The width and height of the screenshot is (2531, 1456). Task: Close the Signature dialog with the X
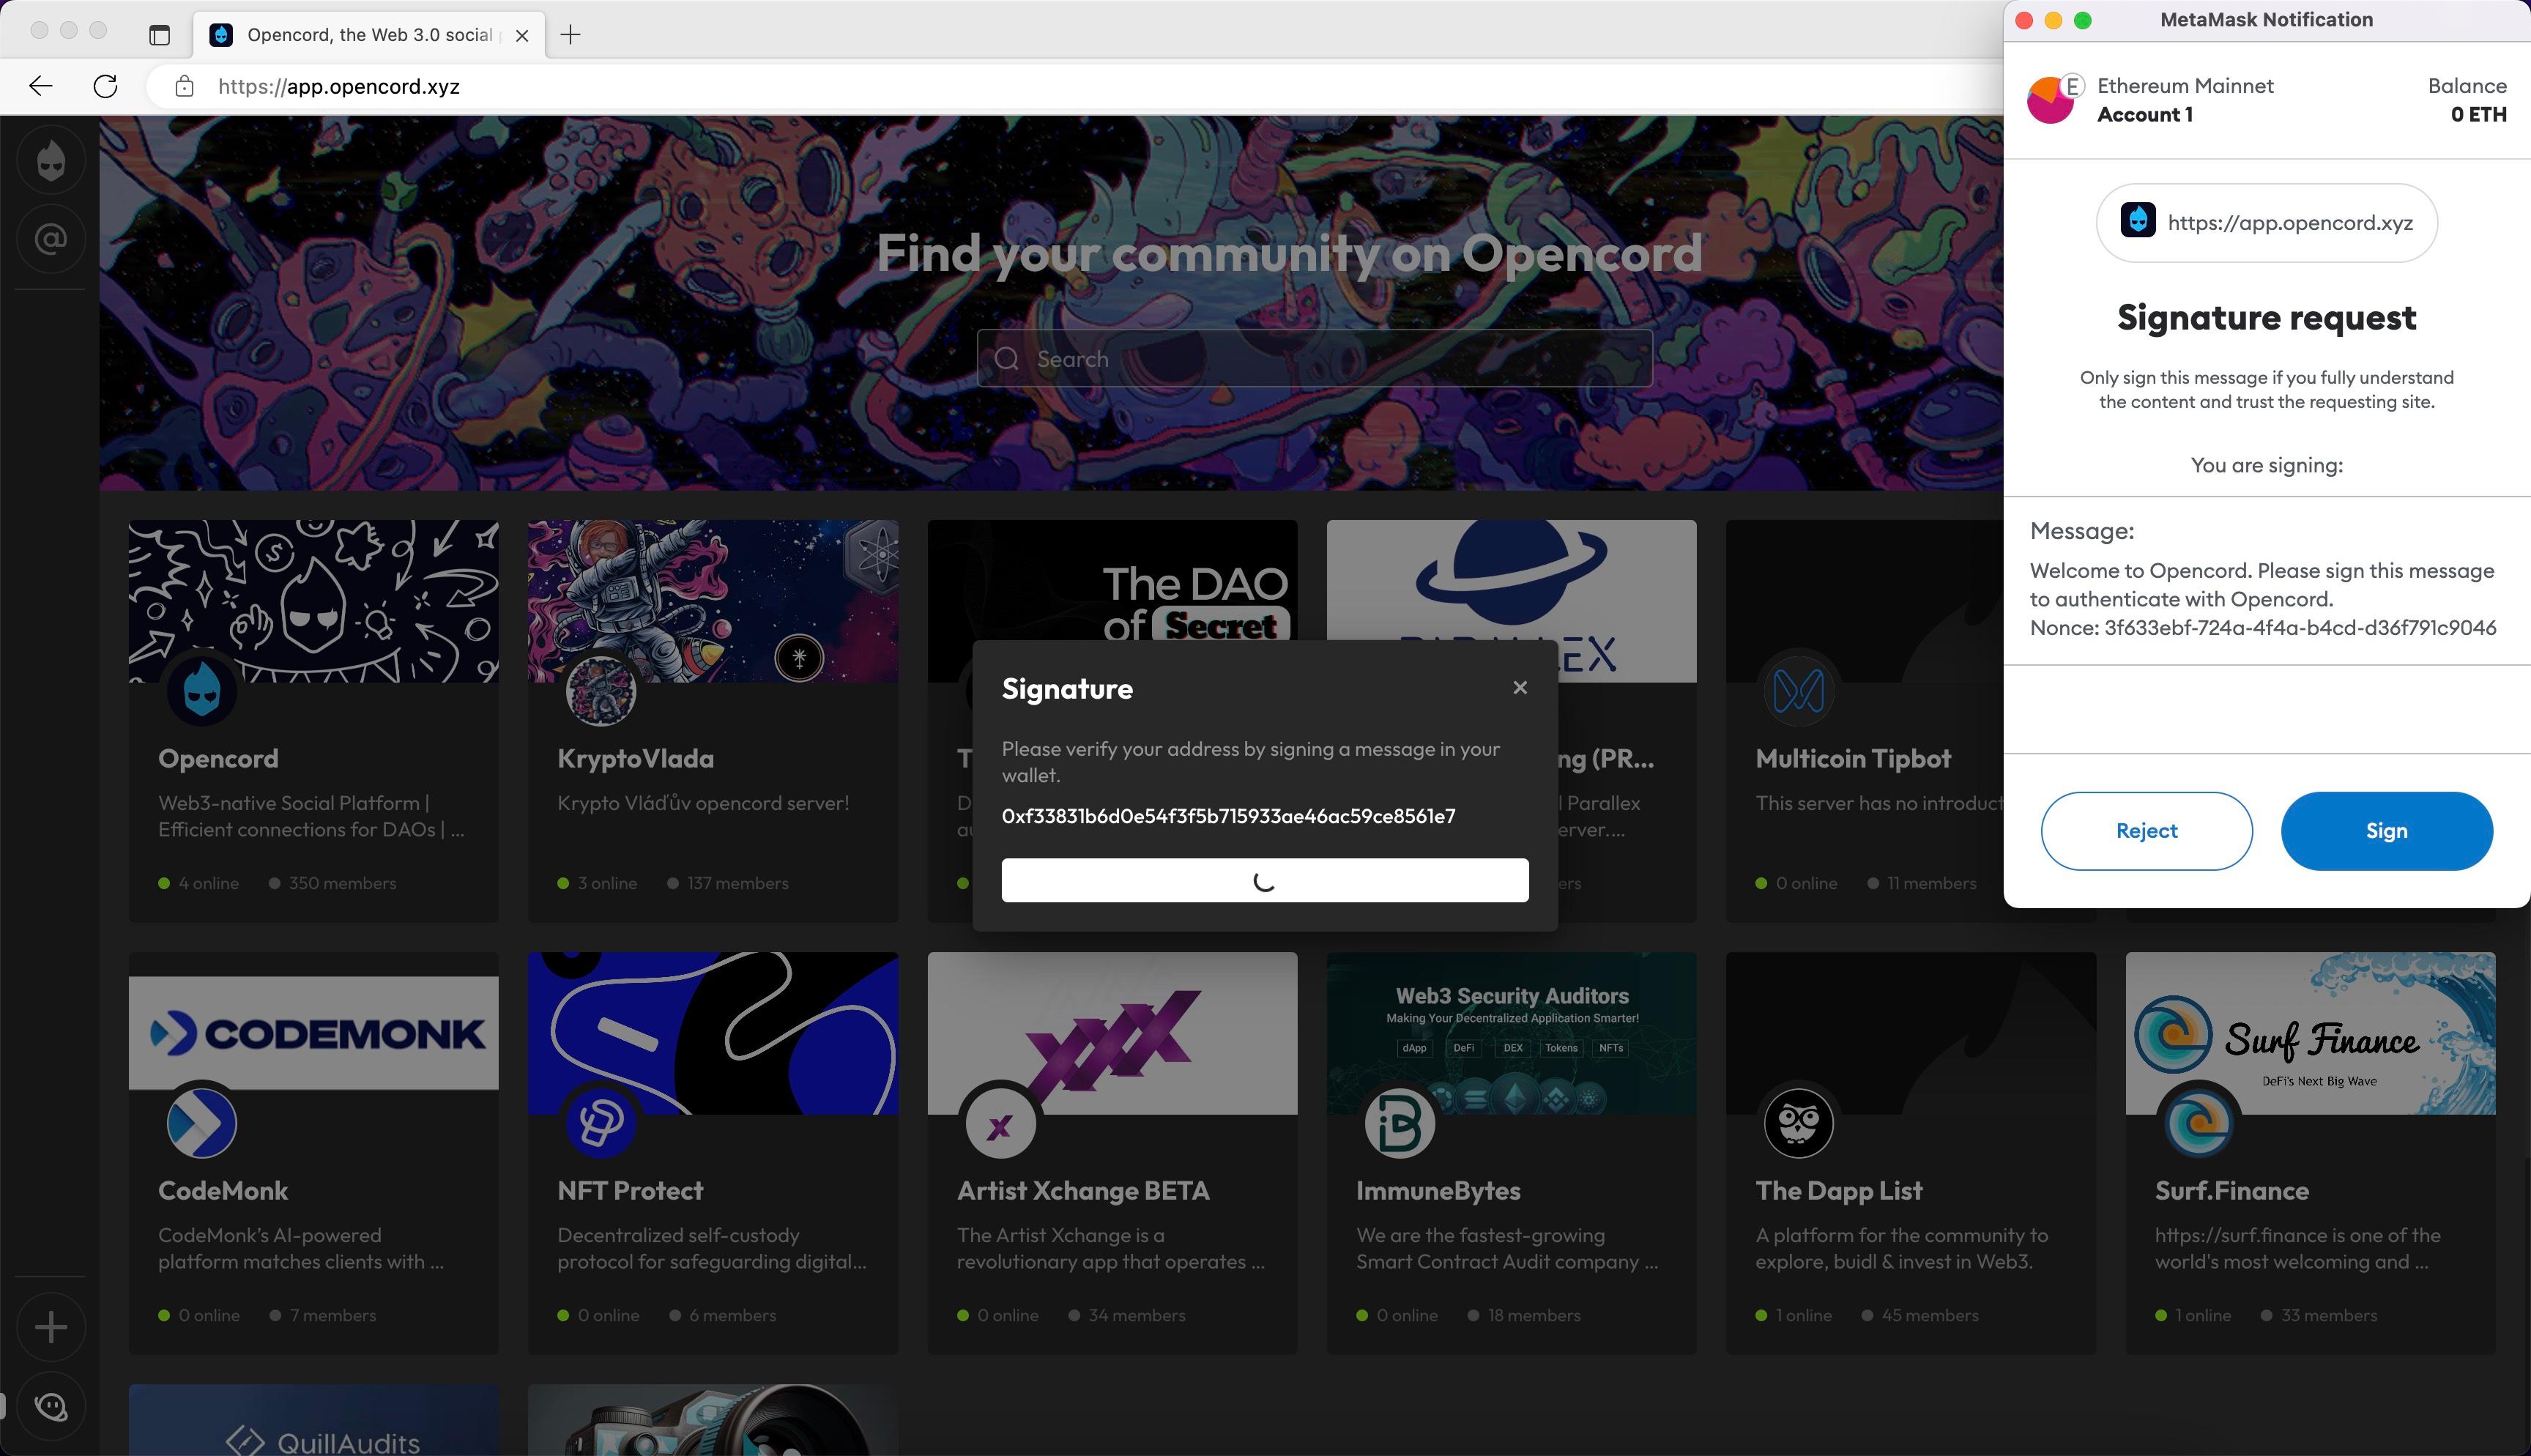tap(1520, 687)
